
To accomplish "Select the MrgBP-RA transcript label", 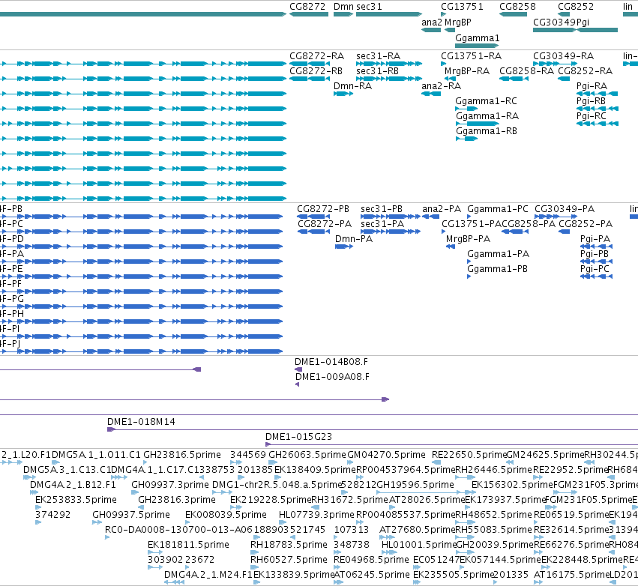I will pyautogui.click(x=467, y=70).
